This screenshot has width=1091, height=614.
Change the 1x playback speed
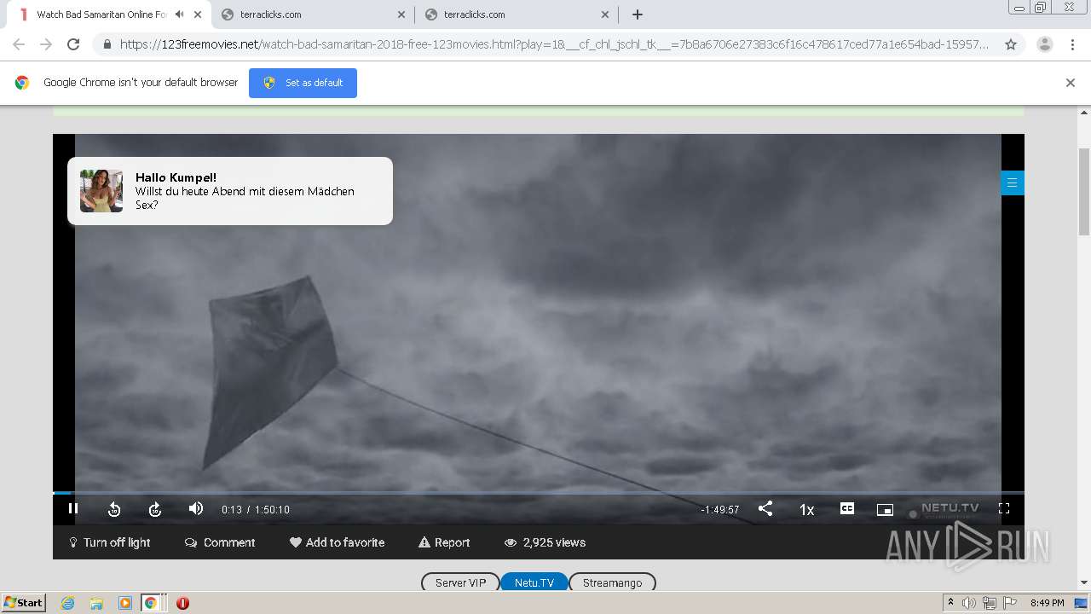806,509
